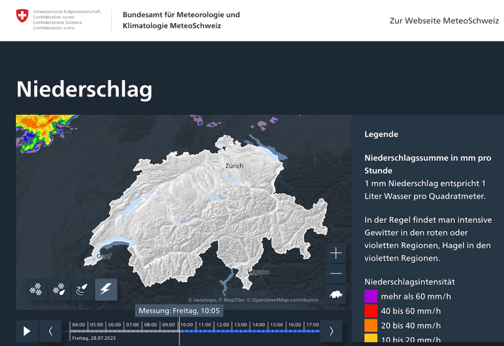Click the Swiss coat of arms logo
504x346 pixels.
point(22,16)
